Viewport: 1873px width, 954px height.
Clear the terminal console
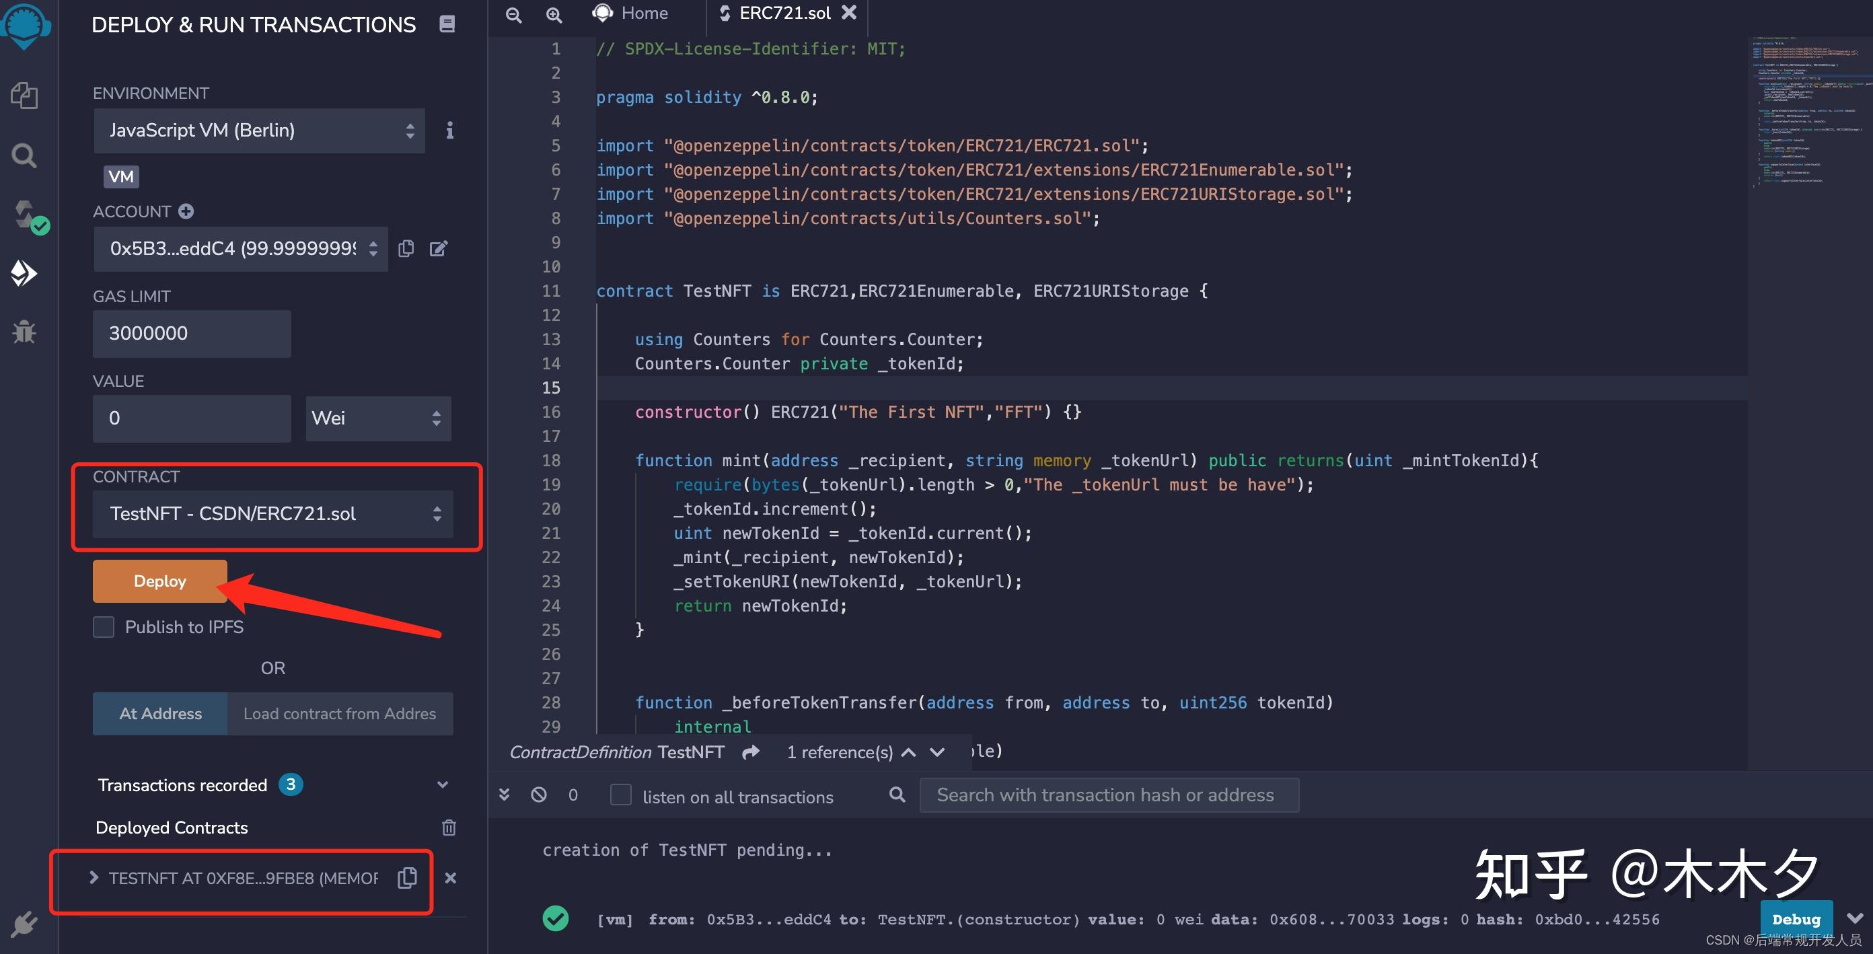coord(538,794)
